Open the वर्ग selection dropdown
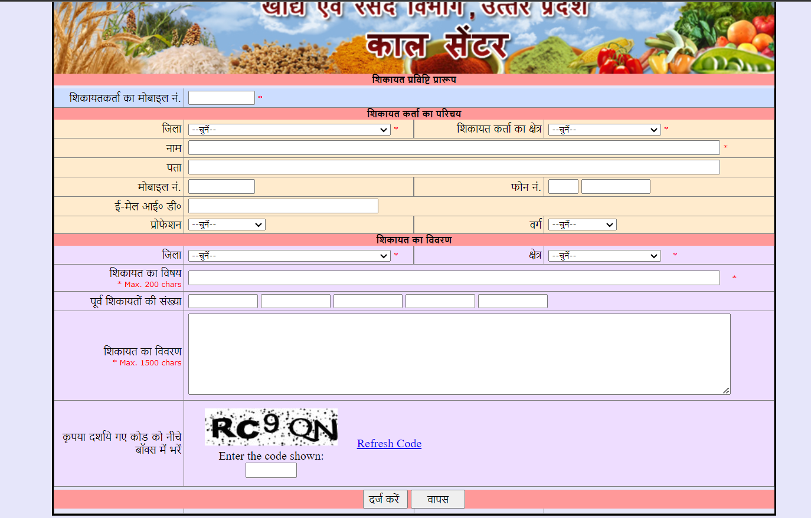 [x=582, y=224]
